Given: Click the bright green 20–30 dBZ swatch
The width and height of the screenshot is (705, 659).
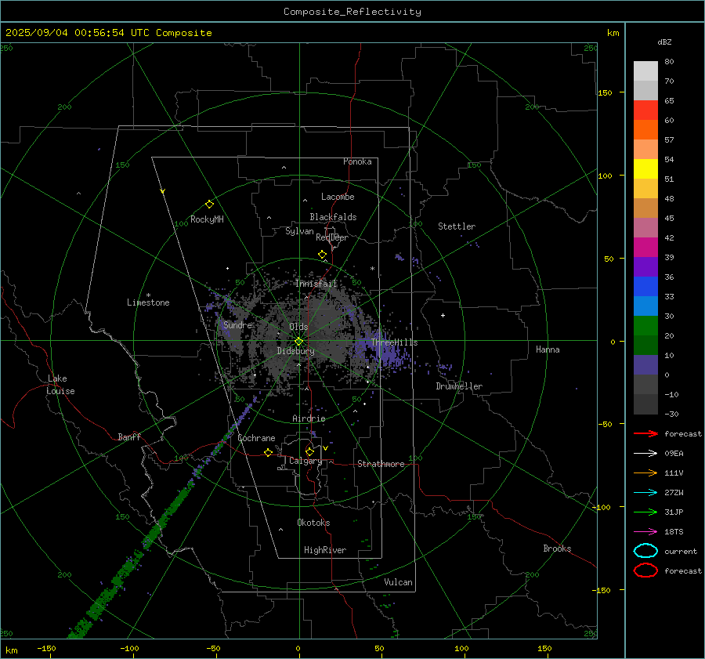Looking at the screenshot, I should click(x=645, y=326).
